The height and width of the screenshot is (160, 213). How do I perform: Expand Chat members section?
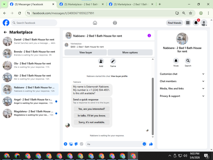coord(182,81)
